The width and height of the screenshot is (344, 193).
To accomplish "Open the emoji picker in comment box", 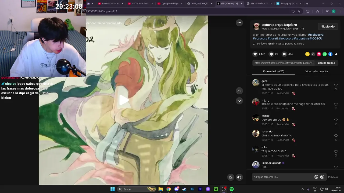I will tap(322, 177).
